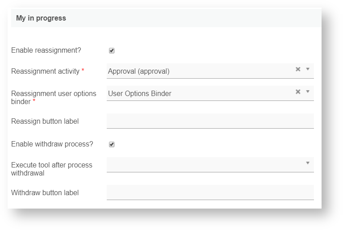The image size is (343, 230).
Task: Click the 'Reassign button label' caption
Action: tap(45, 121)
